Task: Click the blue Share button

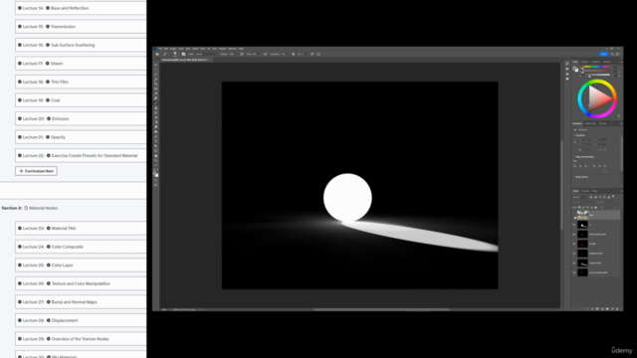Action: coord(604,54)
